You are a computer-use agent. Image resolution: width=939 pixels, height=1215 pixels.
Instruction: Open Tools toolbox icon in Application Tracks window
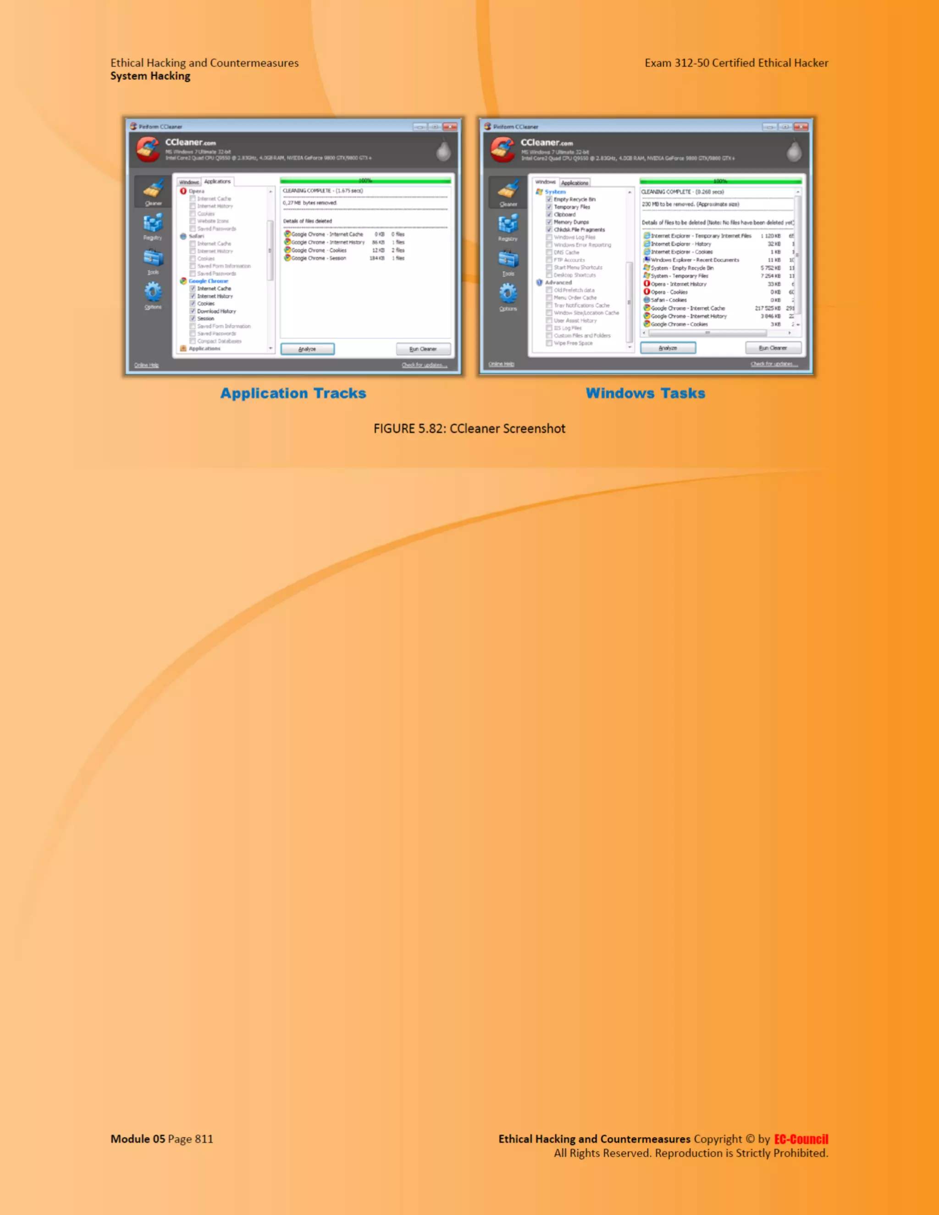(x=153, y=259)
